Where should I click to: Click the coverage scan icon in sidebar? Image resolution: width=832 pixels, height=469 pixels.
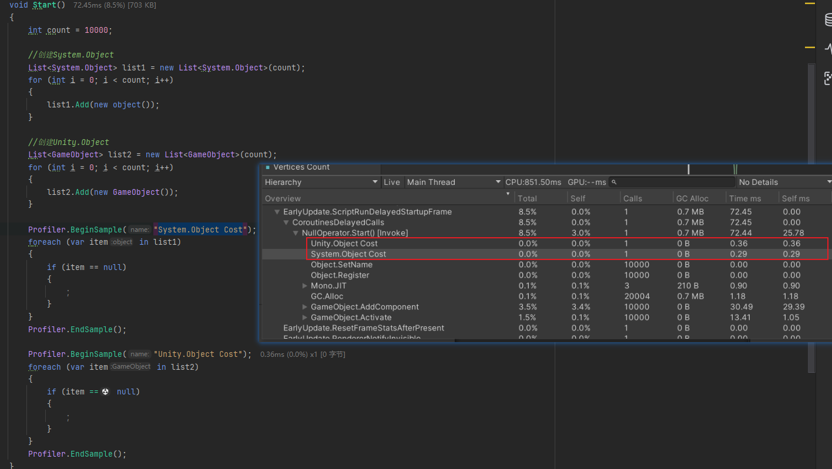point(828,78)
